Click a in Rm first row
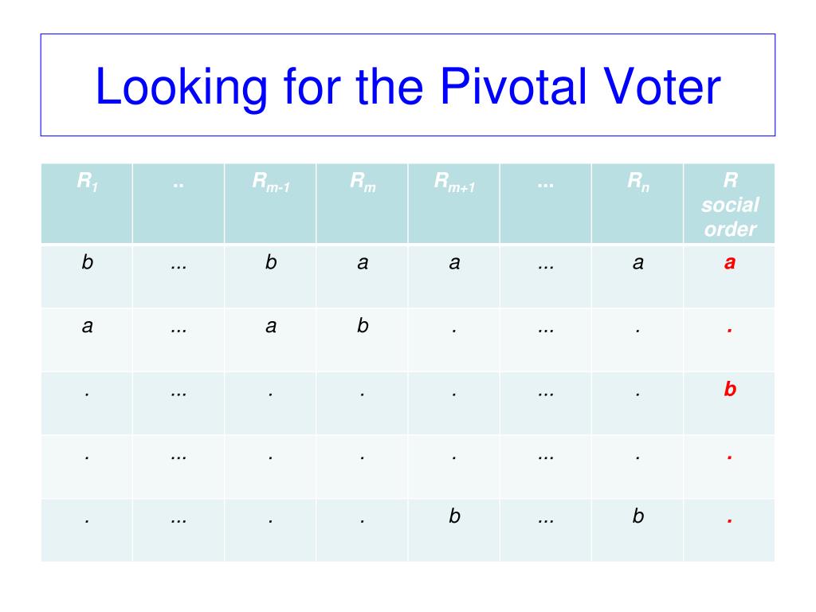 point(363,263)
